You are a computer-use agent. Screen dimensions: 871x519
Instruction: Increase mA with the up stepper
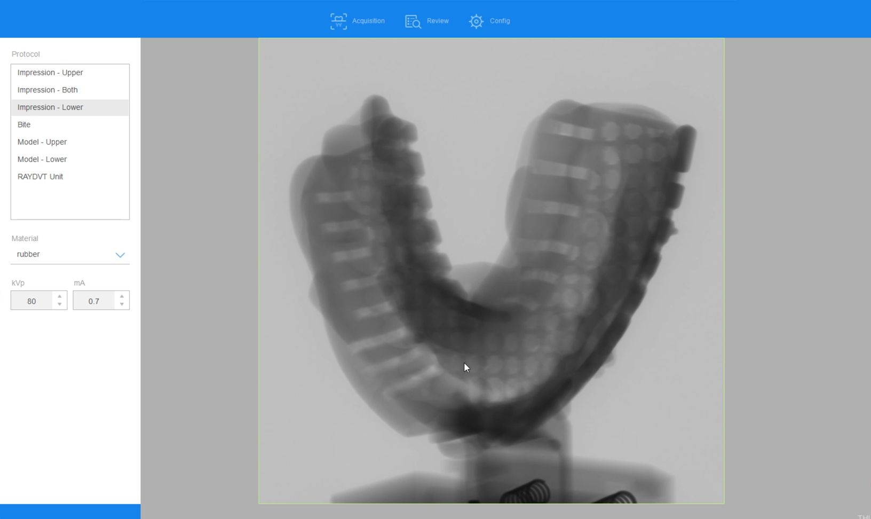(122, 296)
